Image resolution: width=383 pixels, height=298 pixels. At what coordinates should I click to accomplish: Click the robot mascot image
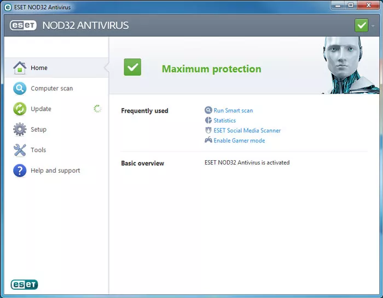pos(351,65)
